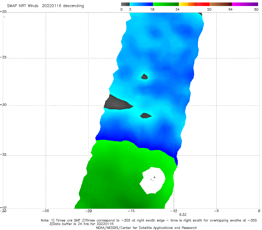Click the color bar label '5'

pyautogui.click(x=130, y=9)
